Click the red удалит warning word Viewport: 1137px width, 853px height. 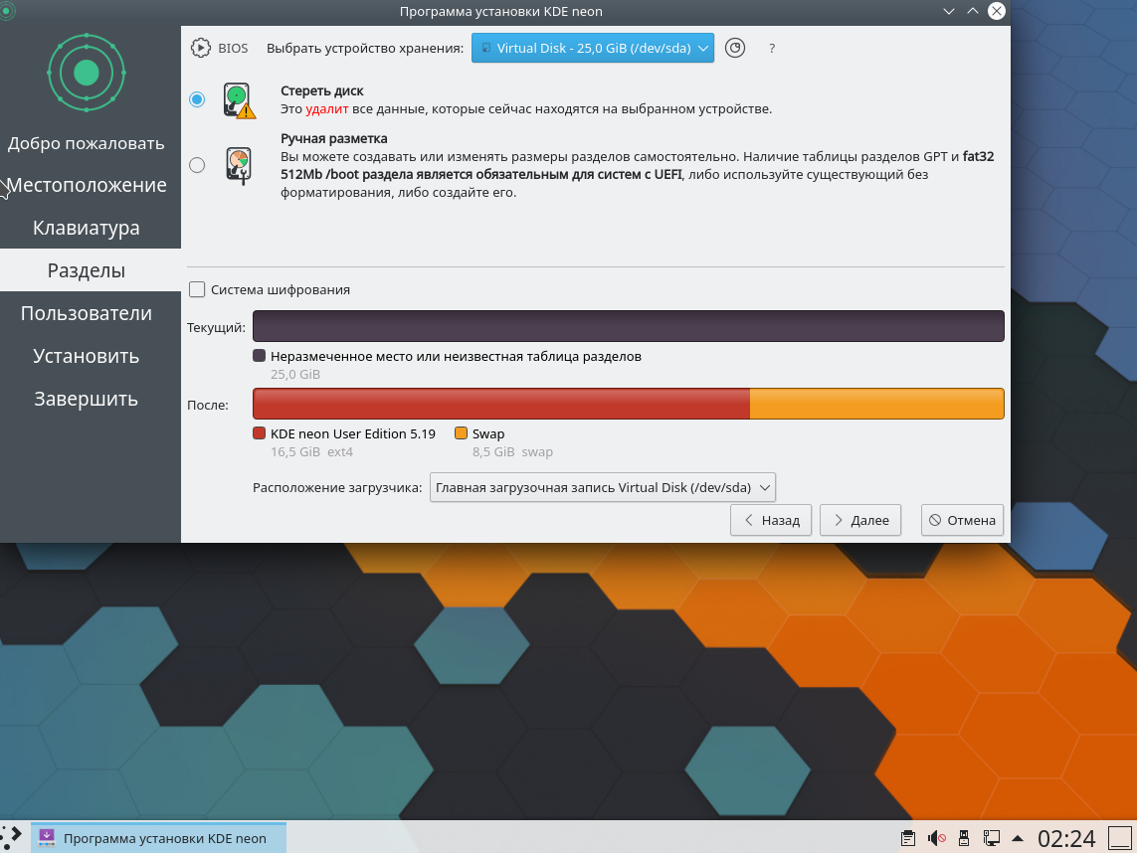tap(327, 108)
